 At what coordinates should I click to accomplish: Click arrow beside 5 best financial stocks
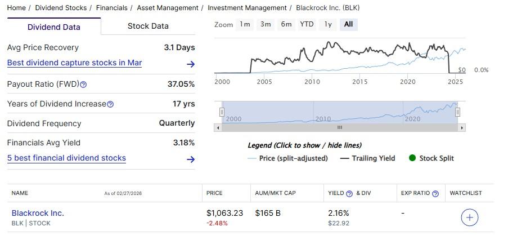191,159
